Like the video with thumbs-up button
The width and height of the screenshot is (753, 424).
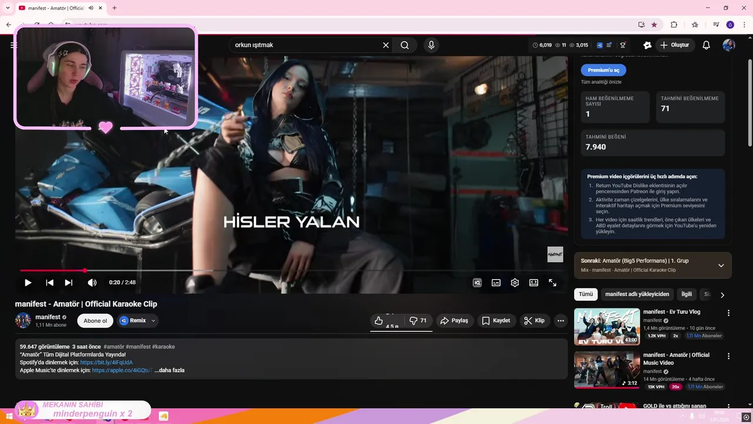pos(385,321)
